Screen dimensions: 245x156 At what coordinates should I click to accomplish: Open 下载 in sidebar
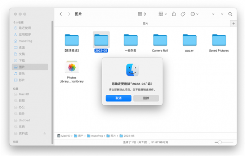[30, 61]
